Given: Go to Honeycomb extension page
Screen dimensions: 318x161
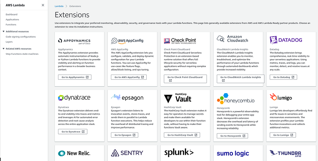Looking at the screenshot, I should coord(232,136).
